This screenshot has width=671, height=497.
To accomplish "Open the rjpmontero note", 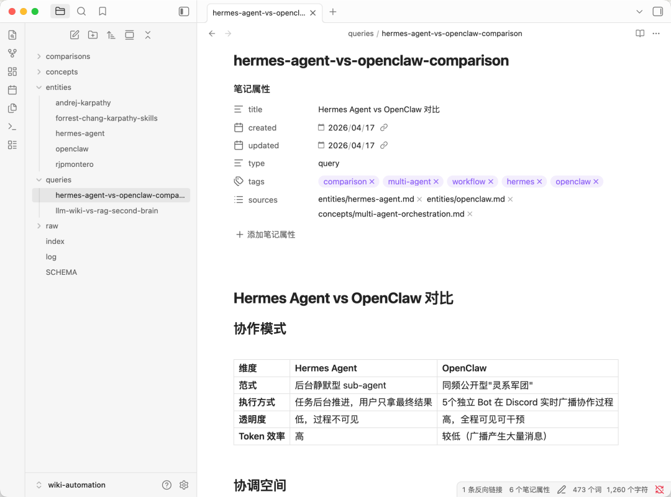I will (75, 164).
